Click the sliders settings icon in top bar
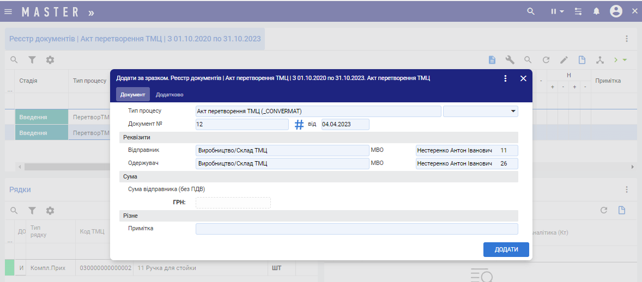This screenshot has width=642, height=282. pyautogui.click(x=578, y=11)
